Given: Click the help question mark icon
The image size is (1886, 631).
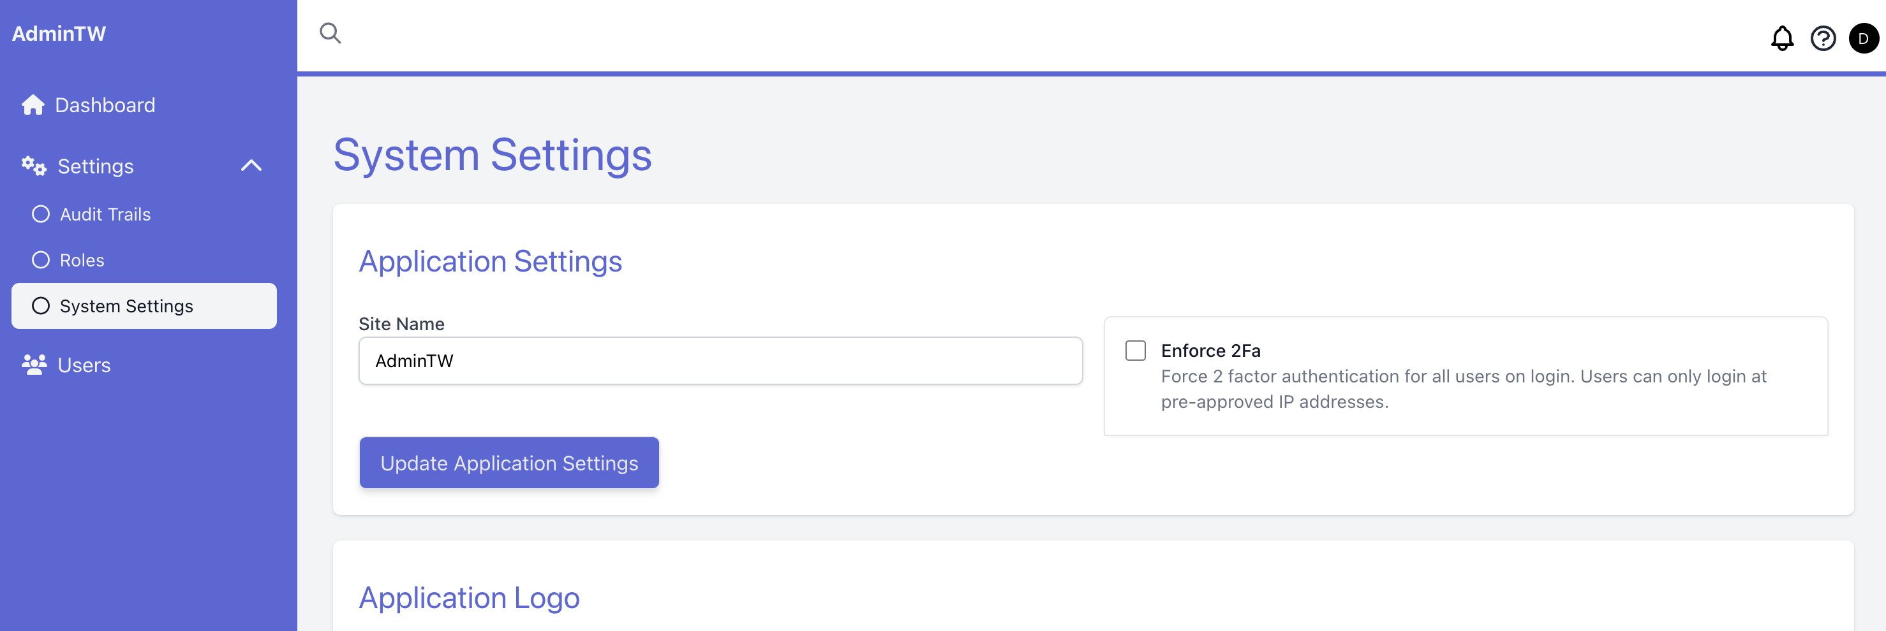Looking at the screenshot, I should (1823, 38).
